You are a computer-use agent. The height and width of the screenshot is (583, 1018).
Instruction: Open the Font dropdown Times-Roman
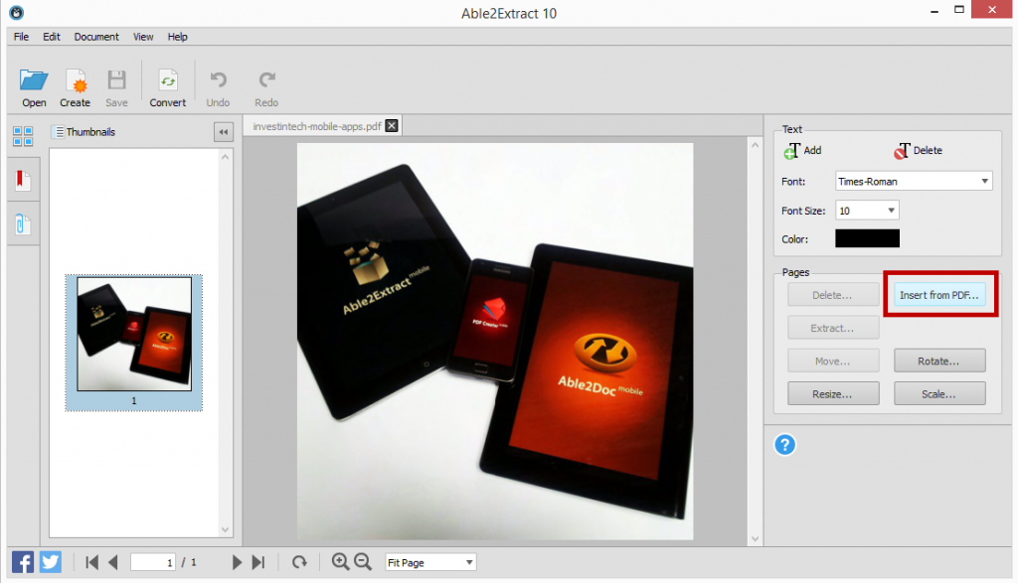[914, 181]
